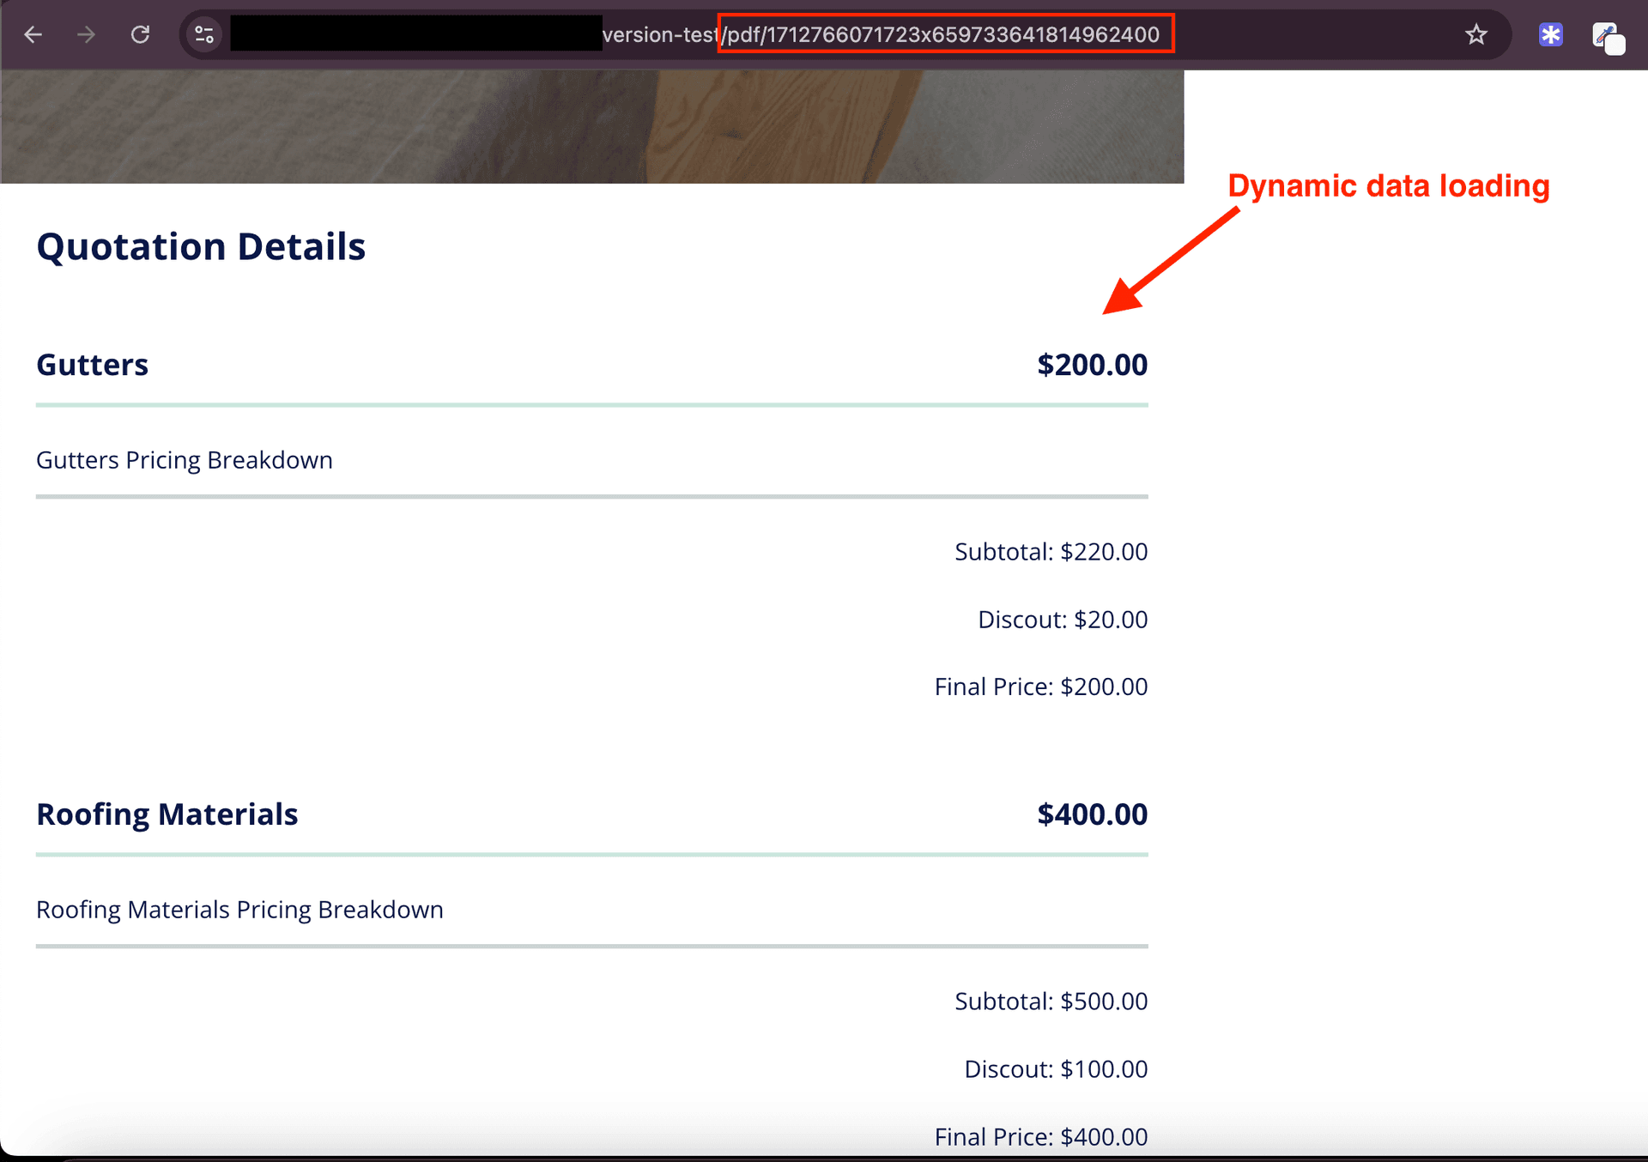The height and width of the screenshot is (1162, 1648).
Task: Click the Quotation Details heading
Action: (x=201, y=246)
